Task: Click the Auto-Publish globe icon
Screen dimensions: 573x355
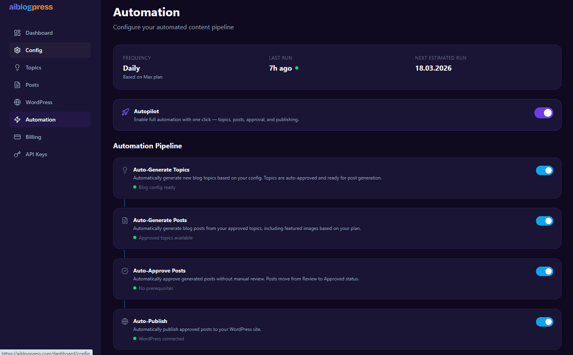Action: click(125, 321)
